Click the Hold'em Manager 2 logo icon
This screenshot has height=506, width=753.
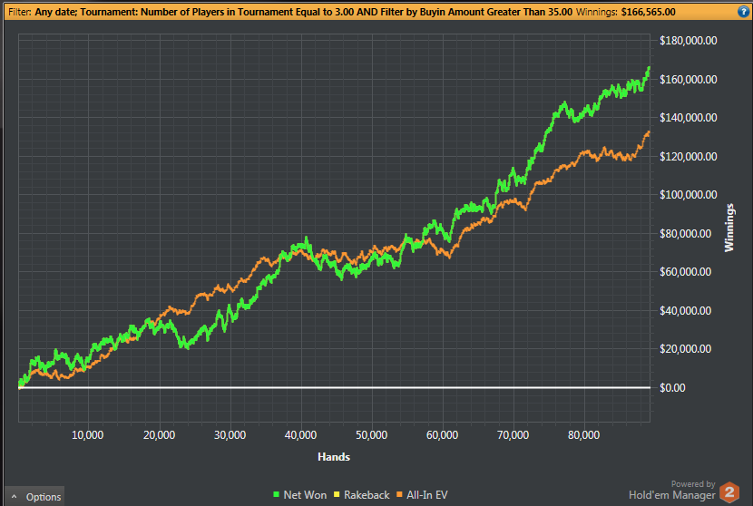(x=730, y=492)
